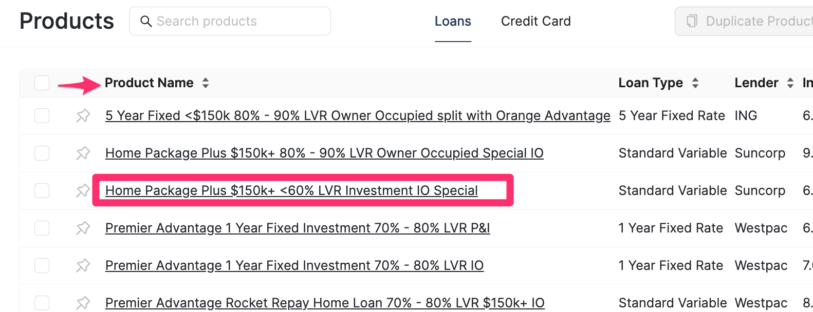Pin Home Package Plus Investment IO Special
Viewport: 813px width, 312px height.
[83, 190]
